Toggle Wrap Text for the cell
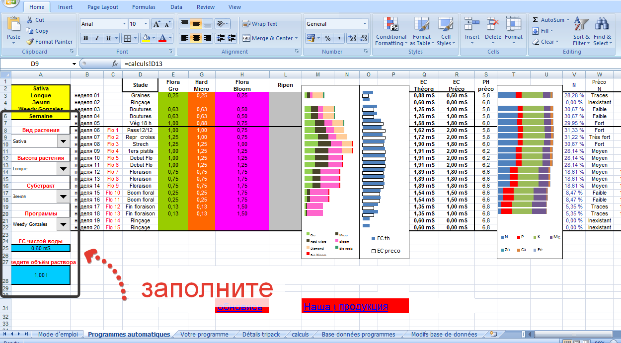The image size is (621, 343). coord(259,24)
